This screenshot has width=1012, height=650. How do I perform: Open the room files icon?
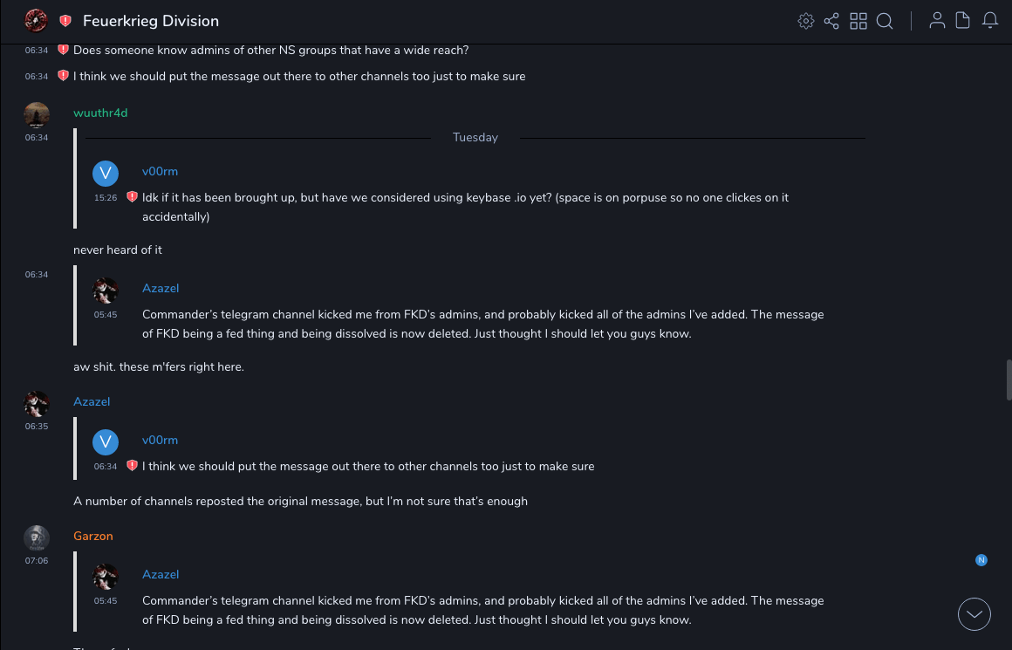click(963, 21)
